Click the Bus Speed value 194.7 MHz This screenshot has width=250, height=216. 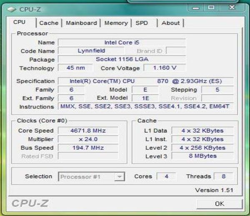(88, 148)
